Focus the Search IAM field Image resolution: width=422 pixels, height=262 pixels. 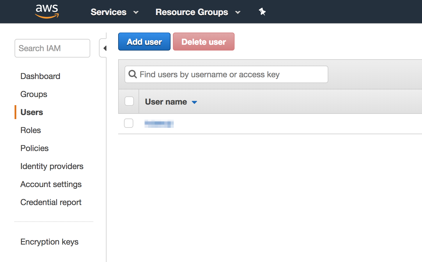pyautogui.click(x=52, y=48)
